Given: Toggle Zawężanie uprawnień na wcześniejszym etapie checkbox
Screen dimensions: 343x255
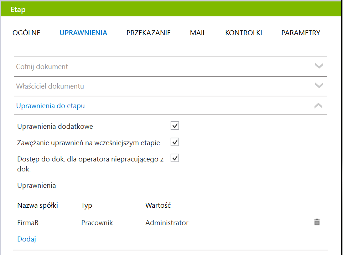Looking at the screenshot, I should [175, 142].
